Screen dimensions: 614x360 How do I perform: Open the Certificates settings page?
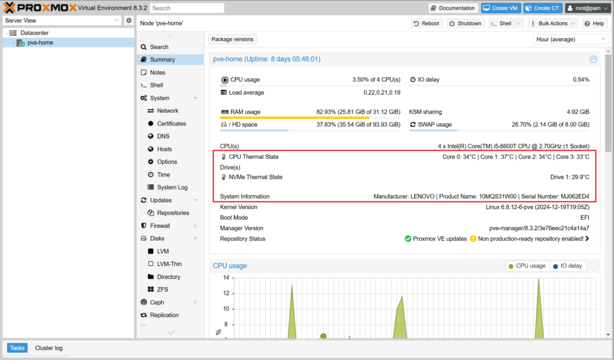[x=171, y=123]
